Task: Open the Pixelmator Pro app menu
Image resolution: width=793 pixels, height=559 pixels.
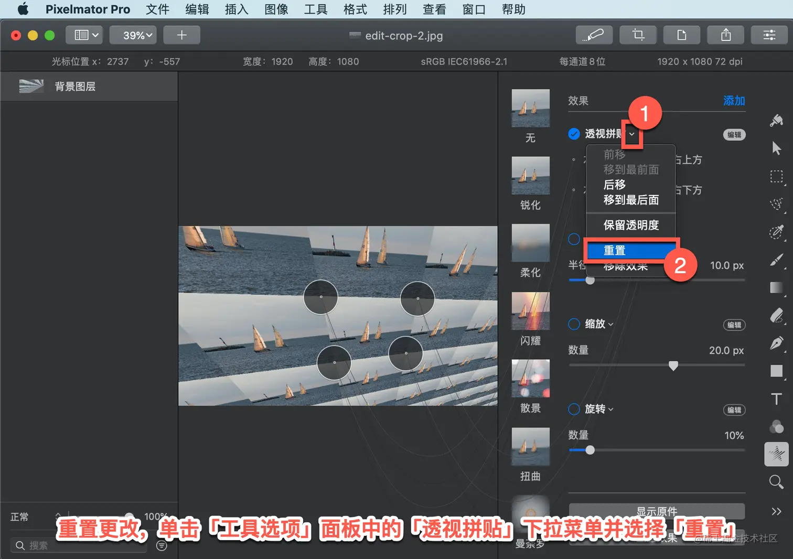Action: [88, 9]
